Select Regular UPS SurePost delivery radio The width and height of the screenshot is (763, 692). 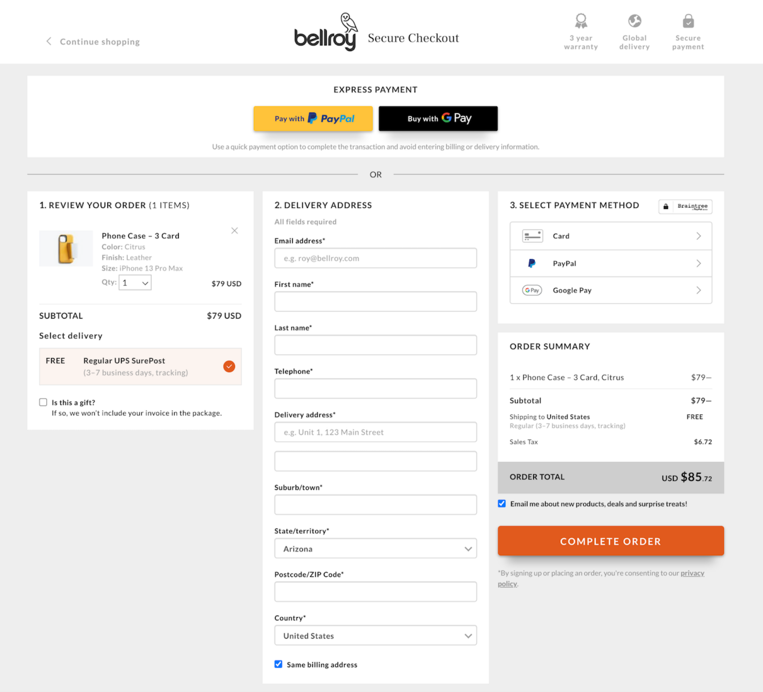229,366
